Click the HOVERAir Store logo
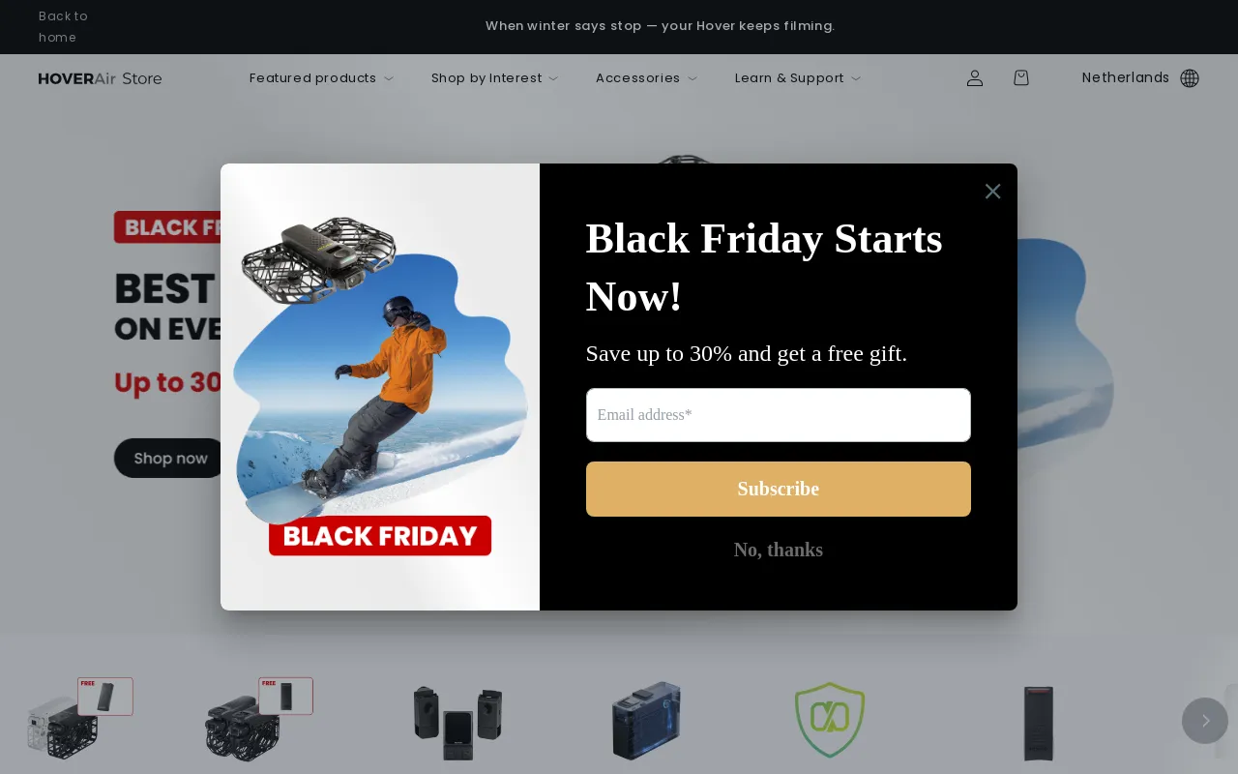 [x=101, y=78]
